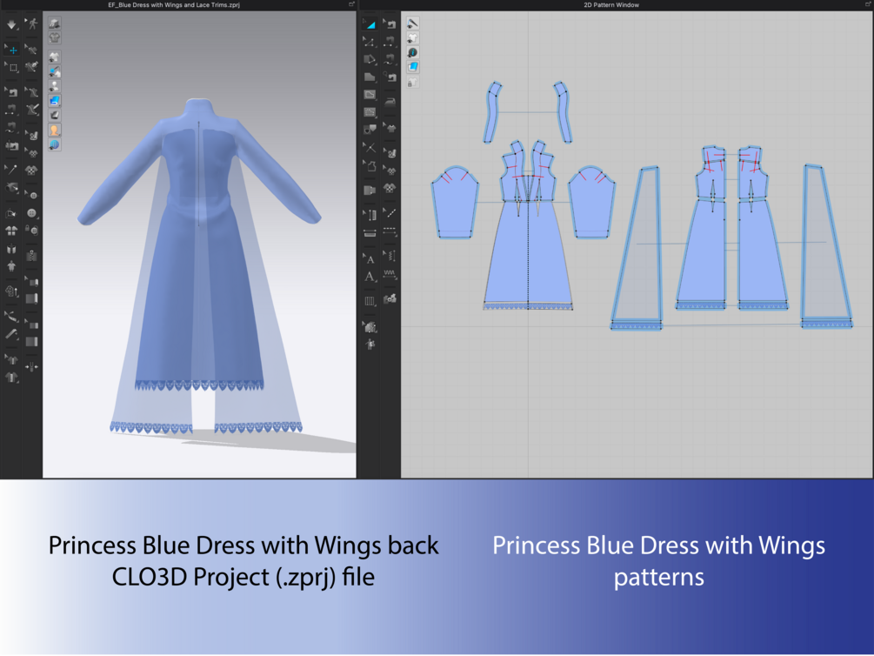The width and height of the screenshot is (874, 656).
Task: Click the locked Buttonhole icon
Action: tap(32, 230)
